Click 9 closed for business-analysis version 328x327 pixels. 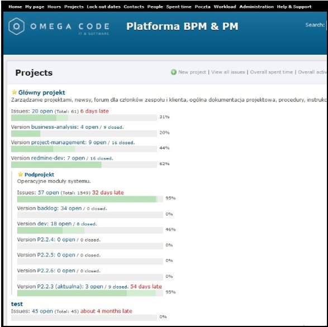point(113,127)
